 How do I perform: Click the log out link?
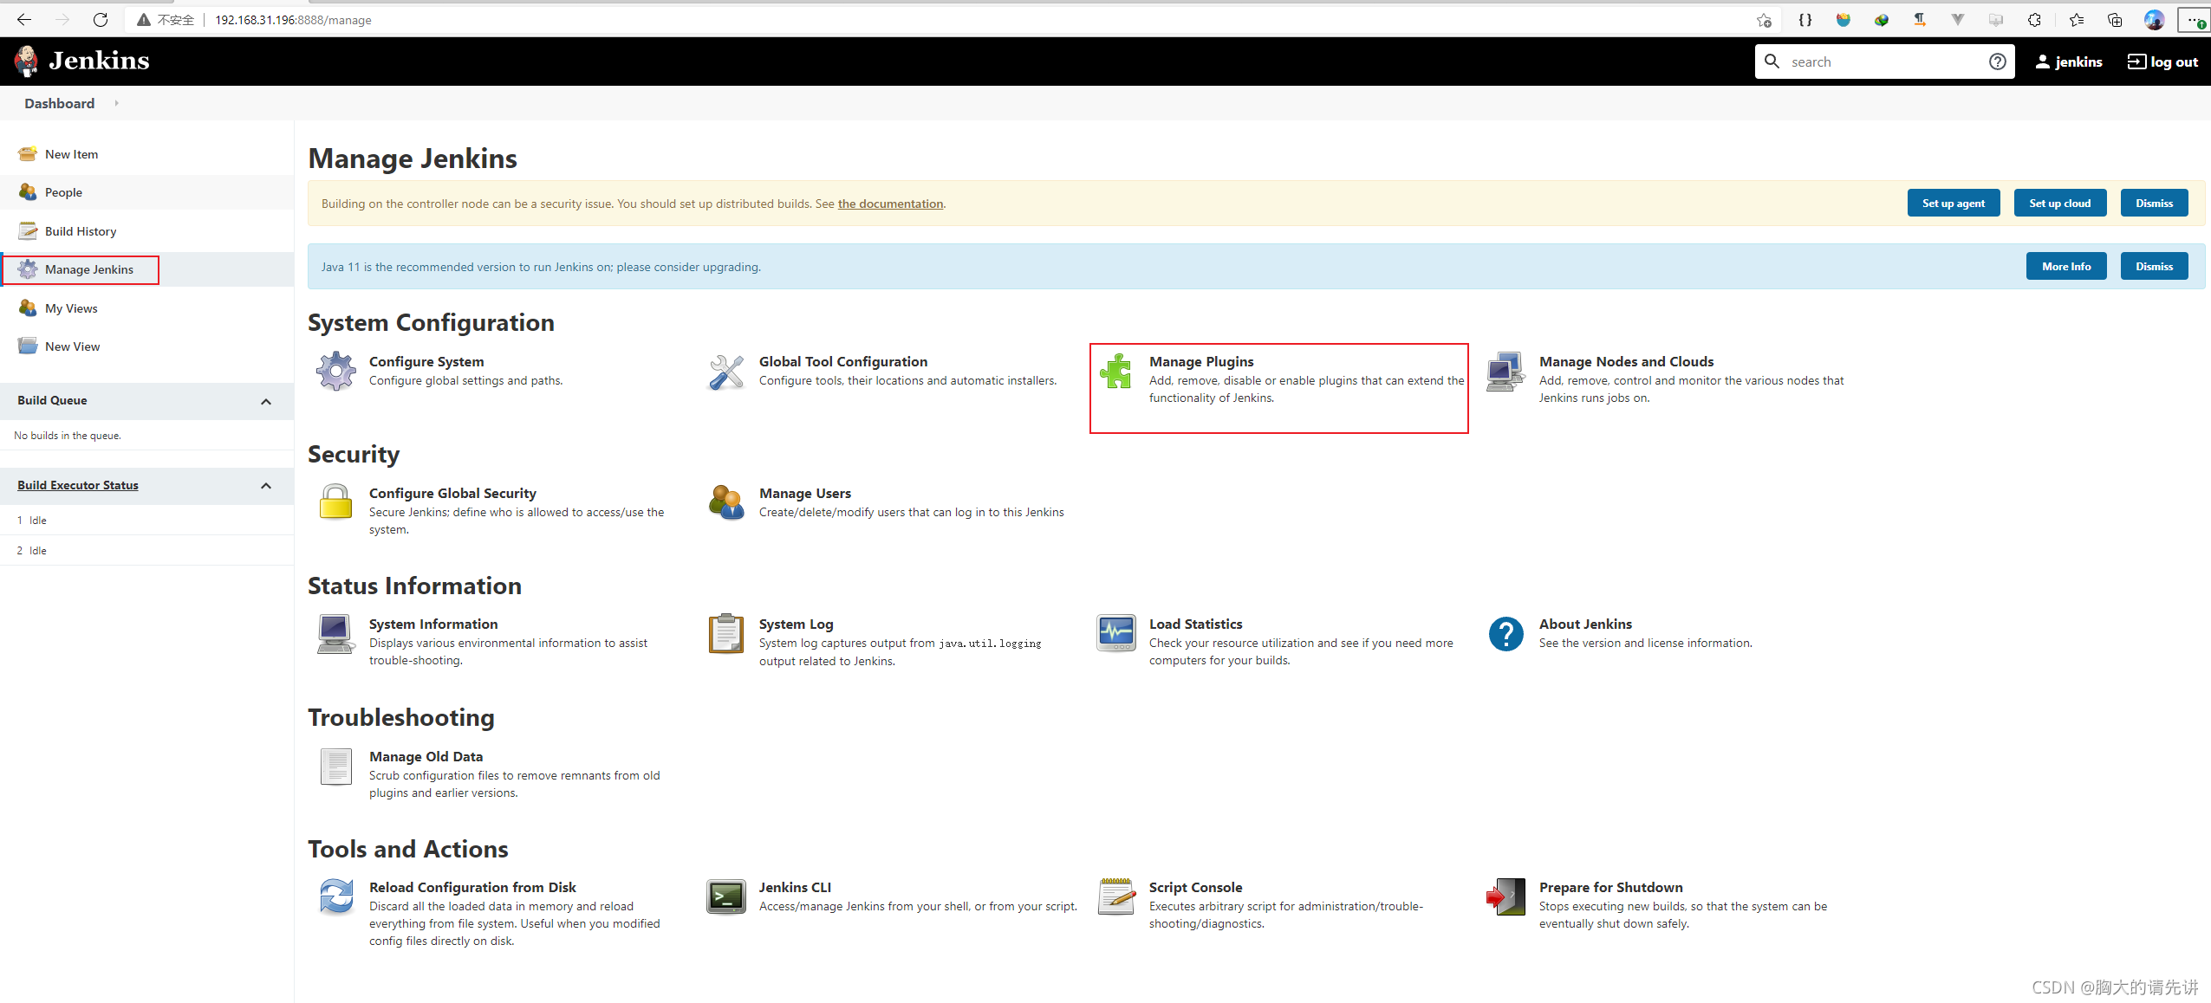[x=2163, y=61]
